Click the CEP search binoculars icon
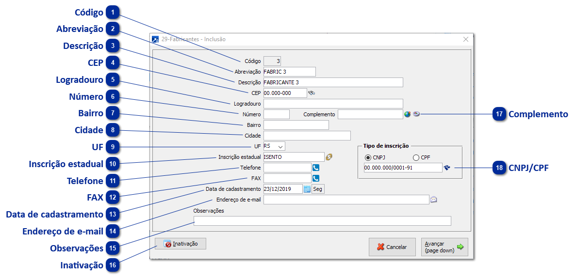This screenshot has height=279, width=576. pyautogui.click(x=311, y=93)
